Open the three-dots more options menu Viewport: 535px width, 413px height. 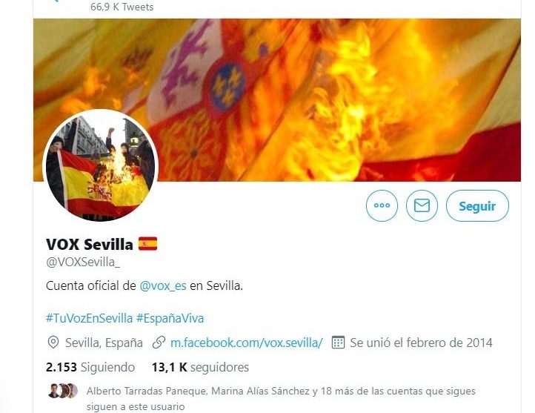[382, 205]
